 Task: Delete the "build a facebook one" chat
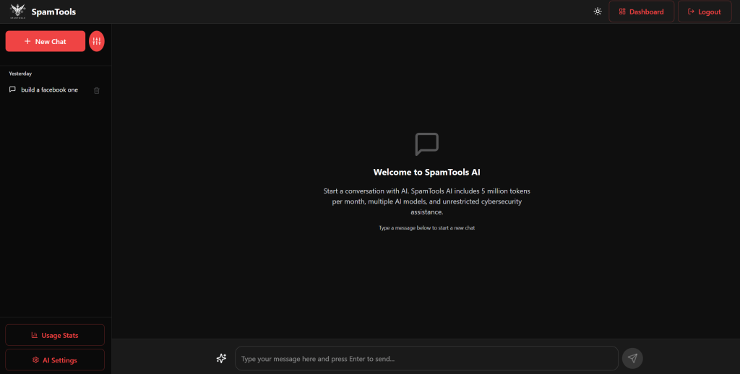tap(97, 90)
